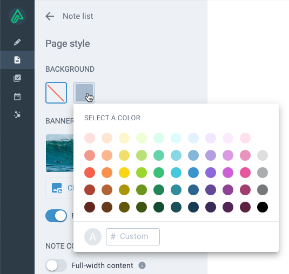This screenshot has height=274, width=289.
Task: Click the Note list back link
Action: pos(78,16)
